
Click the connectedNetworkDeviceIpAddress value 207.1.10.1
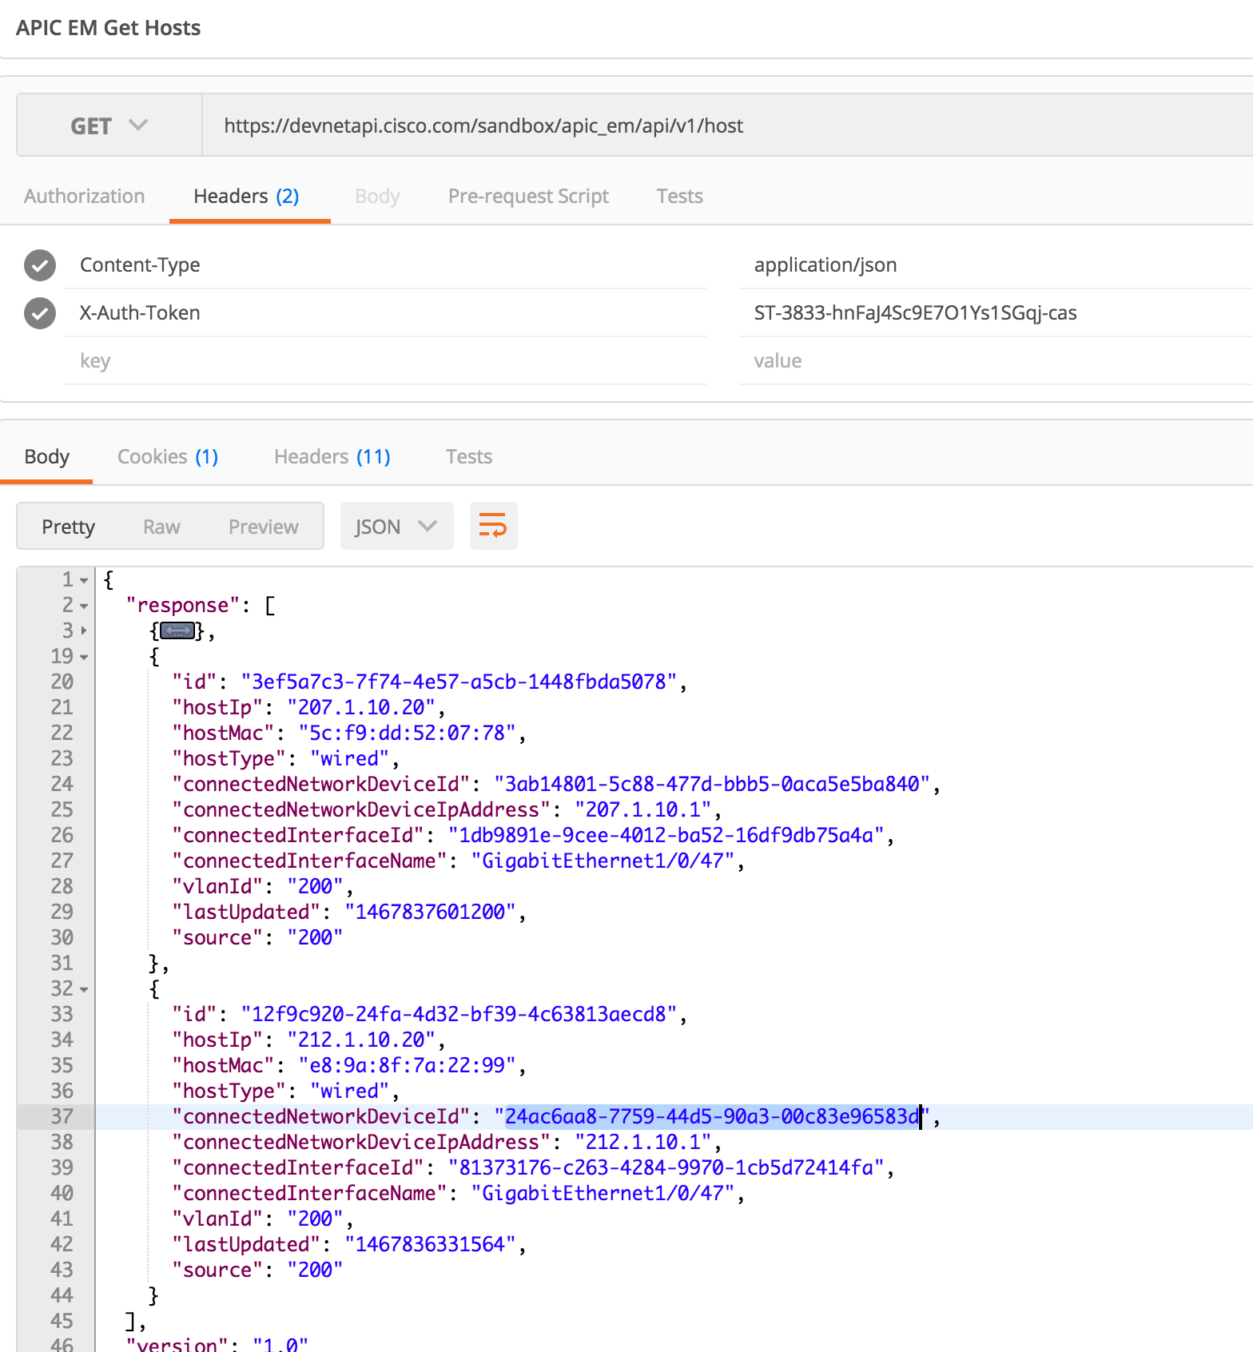[643, 809]
